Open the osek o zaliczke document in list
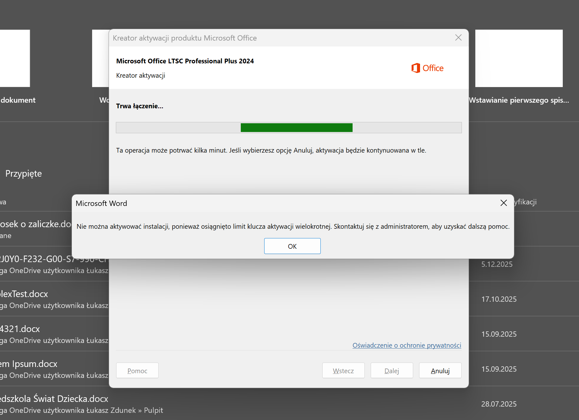 [36, 224]
